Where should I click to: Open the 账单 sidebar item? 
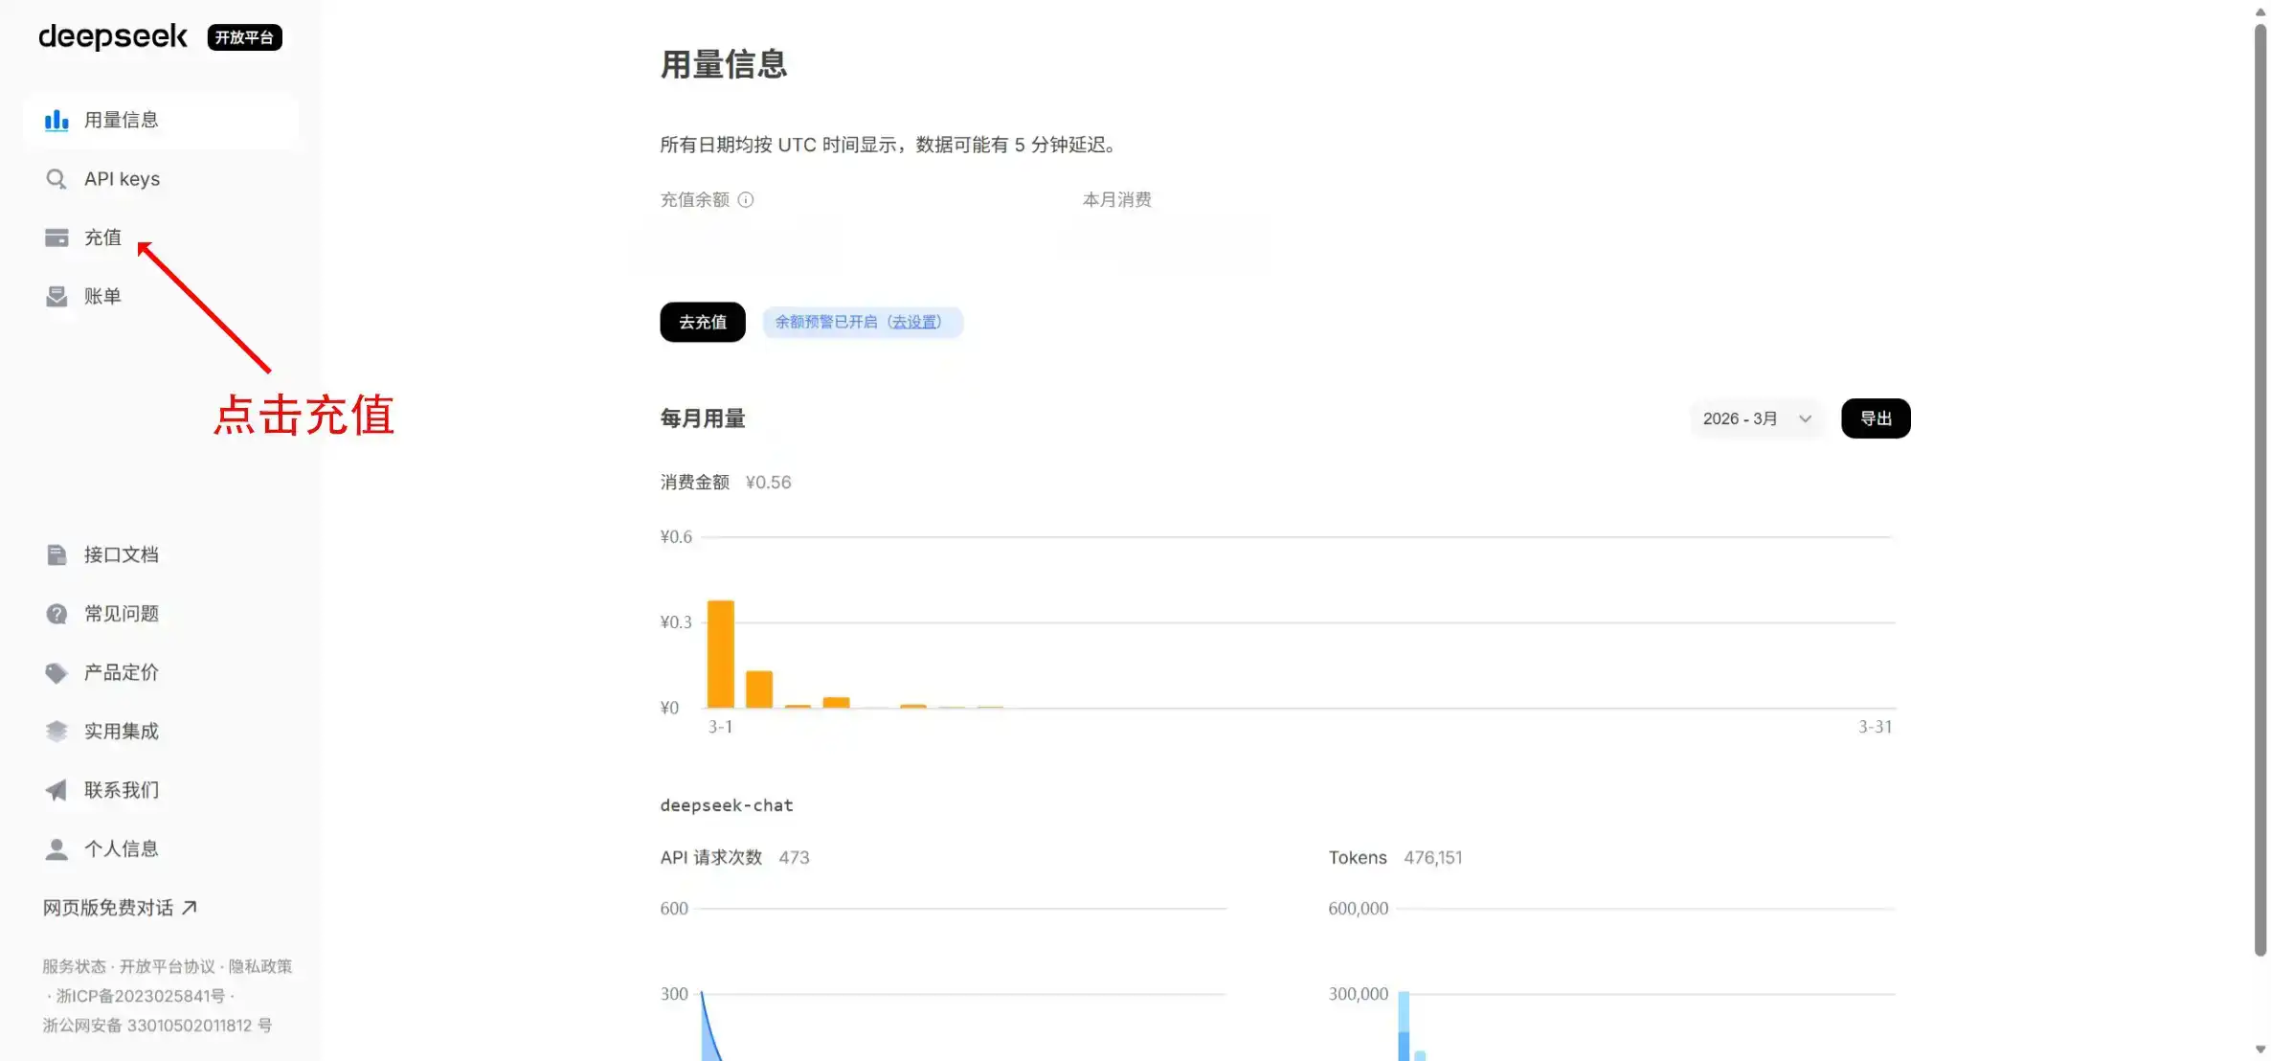[161, 297]
